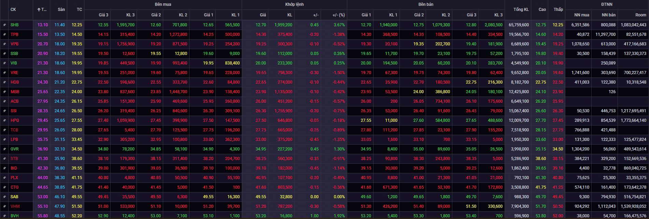The width and height of the screenshot is (649, 219).
Task: Pin the PLX row
Action: click(x=4, y=178)
